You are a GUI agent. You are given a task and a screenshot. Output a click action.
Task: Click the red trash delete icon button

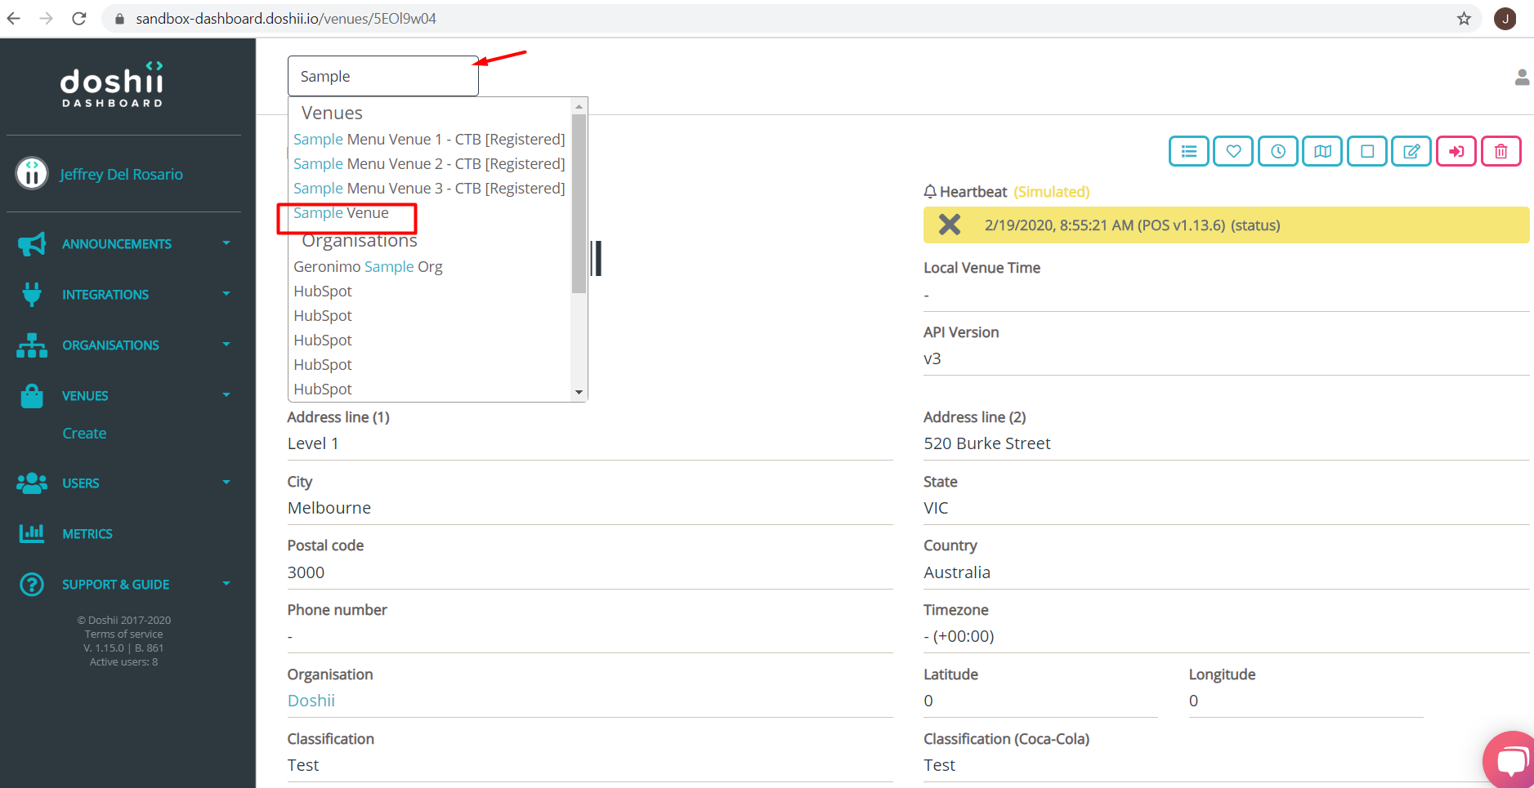(1501, 151)
